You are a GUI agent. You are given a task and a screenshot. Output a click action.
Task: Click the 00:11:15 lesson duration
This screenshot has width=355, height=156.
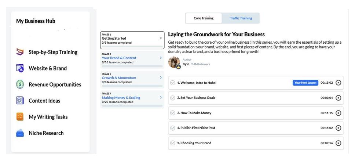pos(327,113)
